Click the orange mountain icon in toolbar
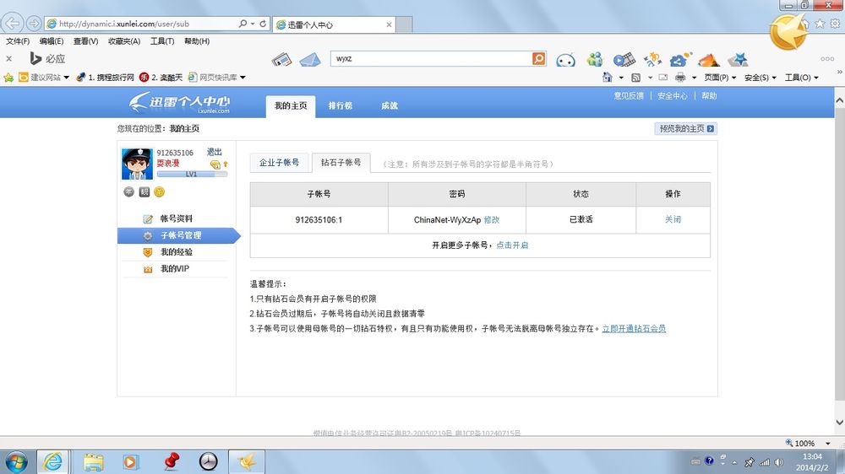Screen dimensions: 845x474 [709, 60]
